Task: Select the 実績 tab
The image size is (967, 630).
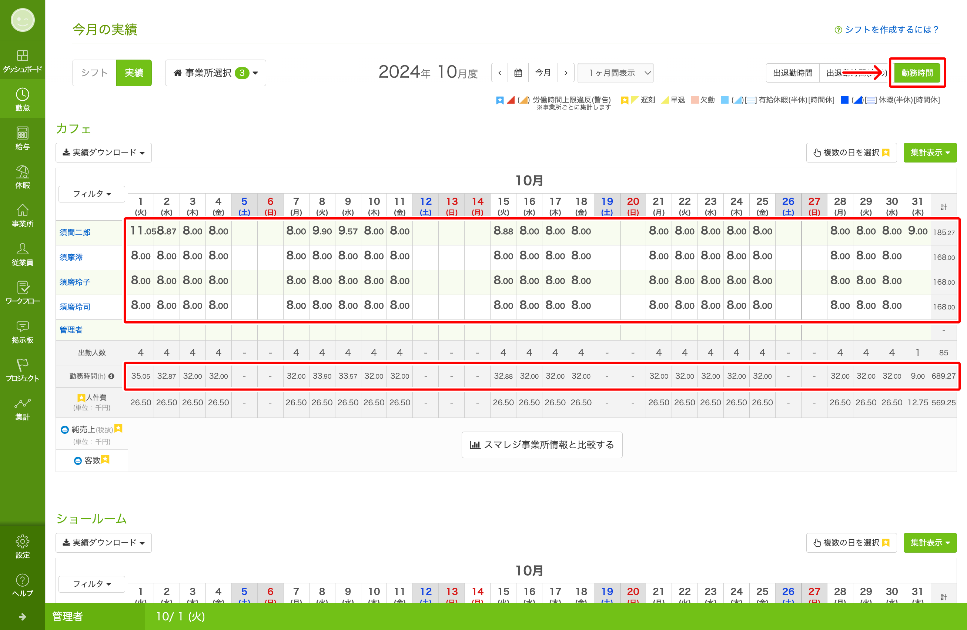Action: pos(134,73)
